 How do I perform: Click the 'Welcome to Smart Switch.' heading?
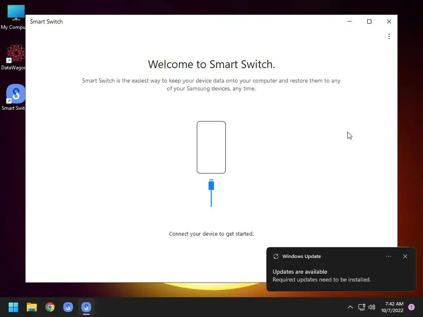(x=211, y=64)
